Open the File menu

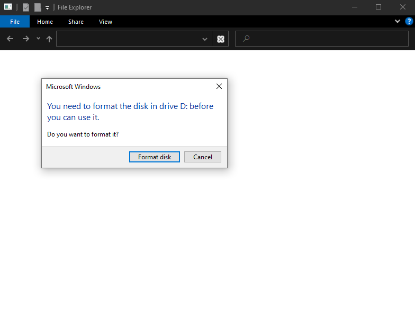[x=15, y=22]
